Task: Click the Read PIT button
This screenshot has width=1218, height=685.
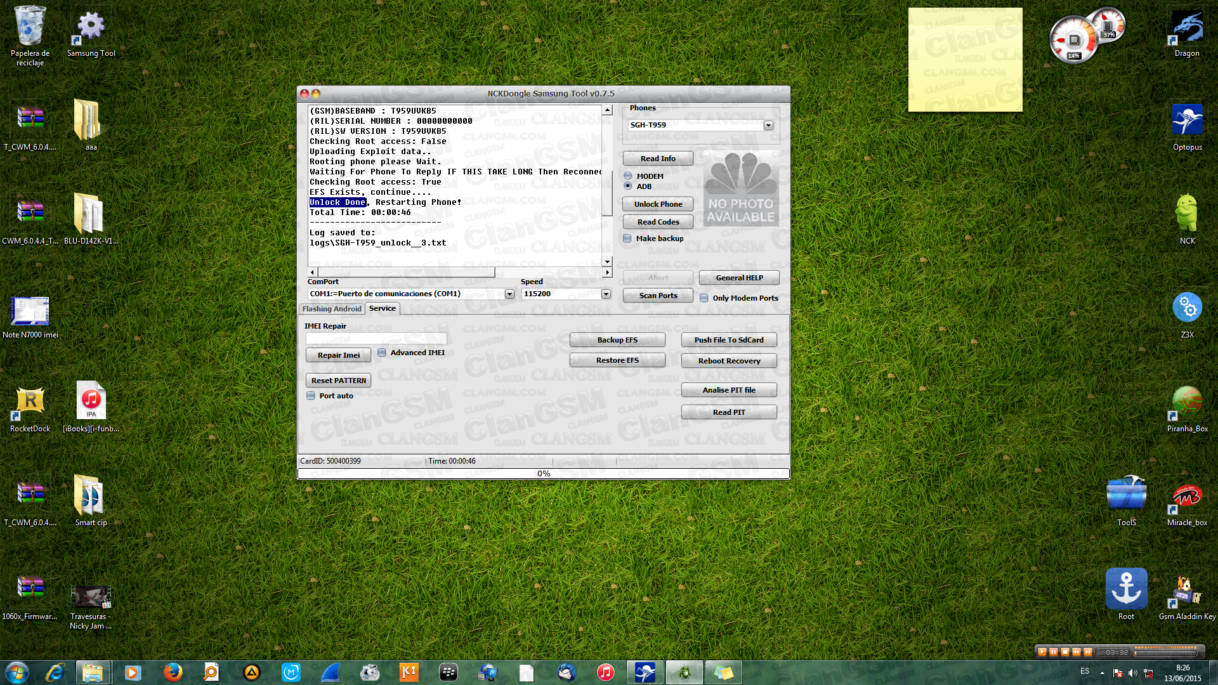Action: tap(729, 412)
